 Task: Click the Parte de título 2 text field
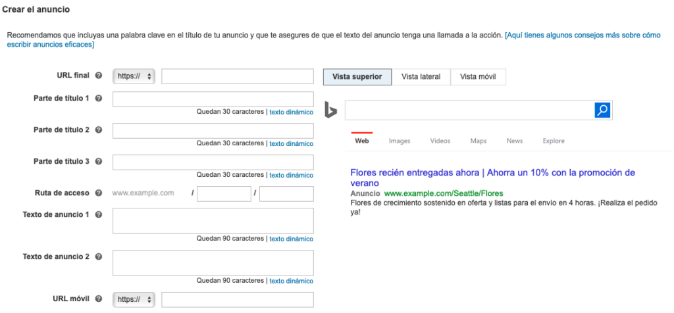pos(213,130)
